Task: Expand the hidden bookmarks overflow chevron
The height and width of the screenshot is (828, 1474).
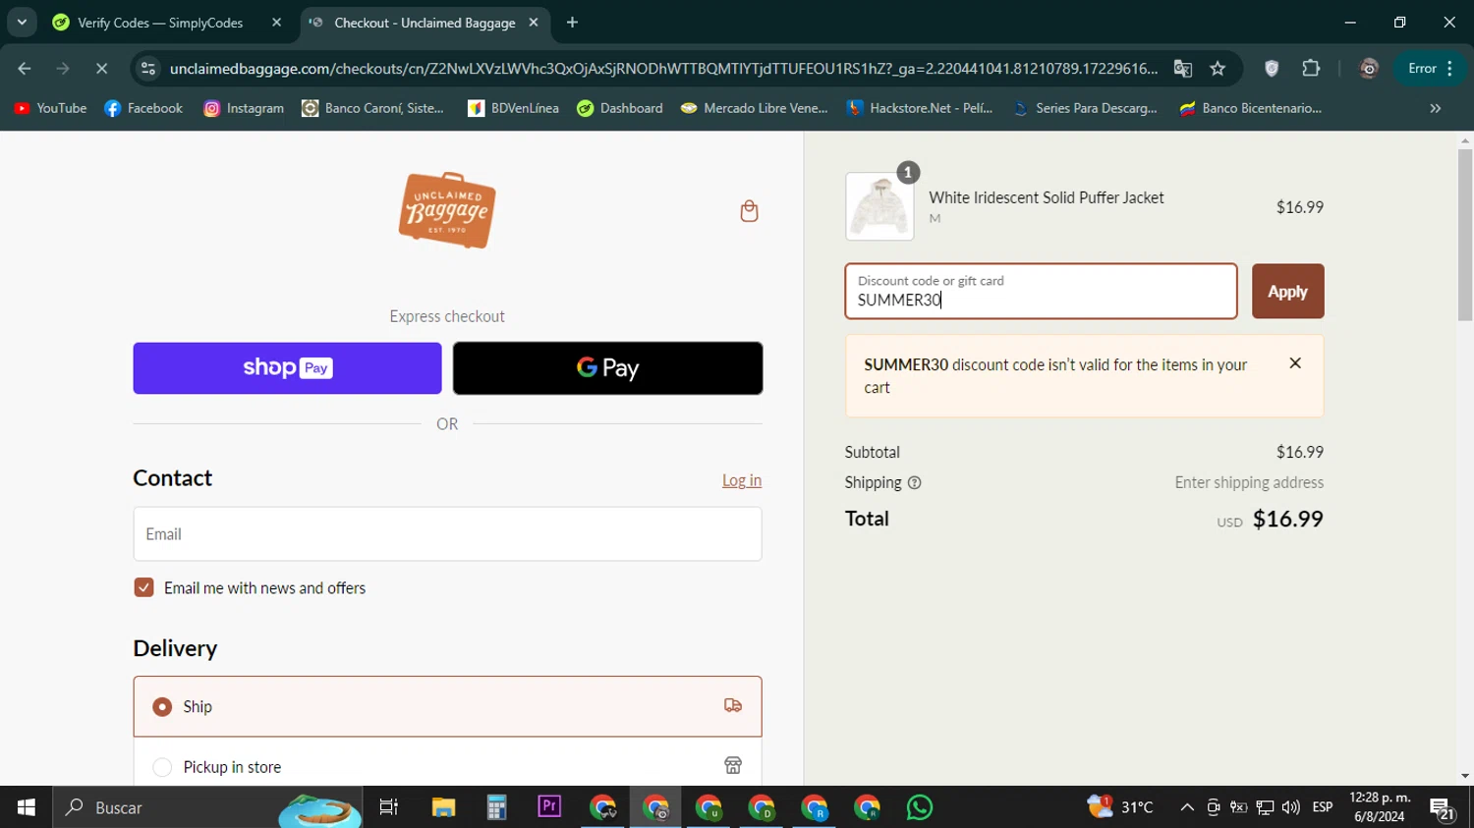Action: [1436, 108]
